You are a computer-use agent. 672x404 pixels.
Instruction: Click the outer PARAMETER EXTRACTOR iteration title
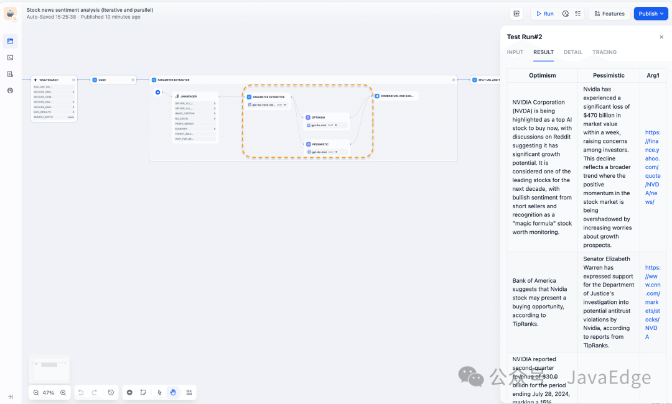click(x=174, y=80)
